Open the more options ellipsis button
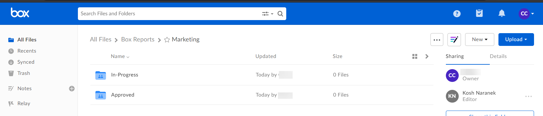The width and height of the screenshot is (543, 116). pyautogui.click(x=437, y=40)
